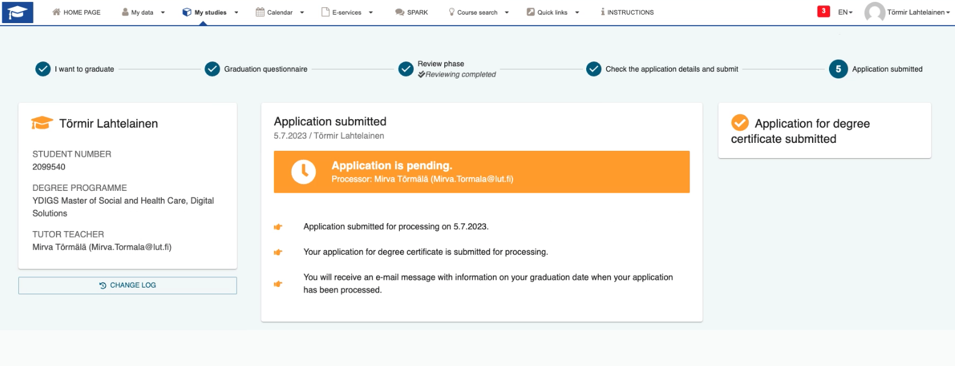
Task: Open the Calendar menu
Action: pyautogui.click(x=280, y=12)
